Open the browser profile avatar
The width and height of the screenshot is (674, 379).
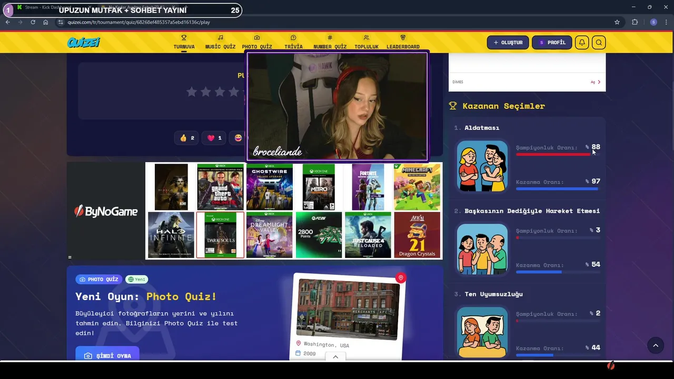653,22
